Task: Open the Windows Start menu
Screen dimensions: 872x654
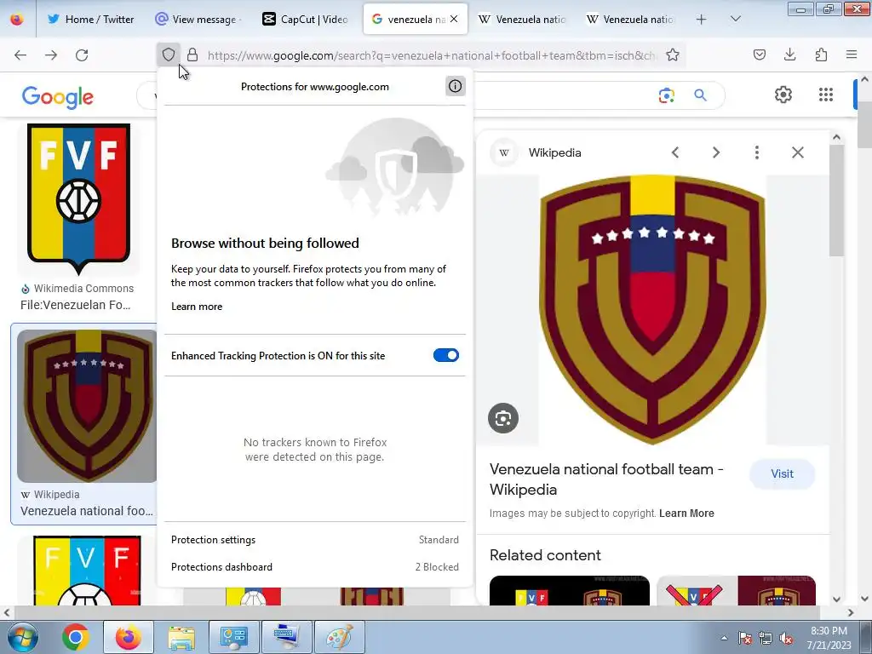Action: (x=21, y=637)
